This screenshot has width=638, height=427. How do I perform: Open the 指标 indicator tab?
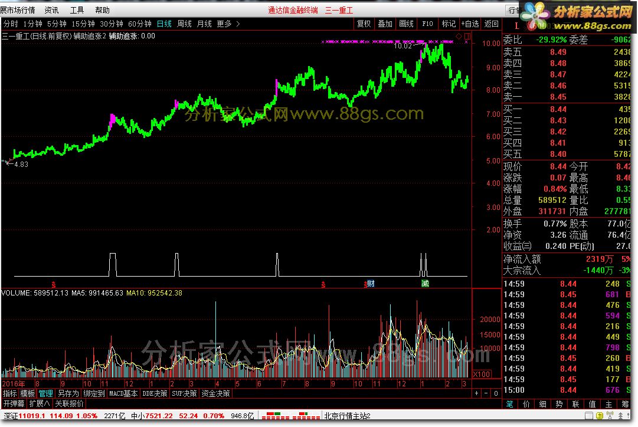(x=10, y=393)
